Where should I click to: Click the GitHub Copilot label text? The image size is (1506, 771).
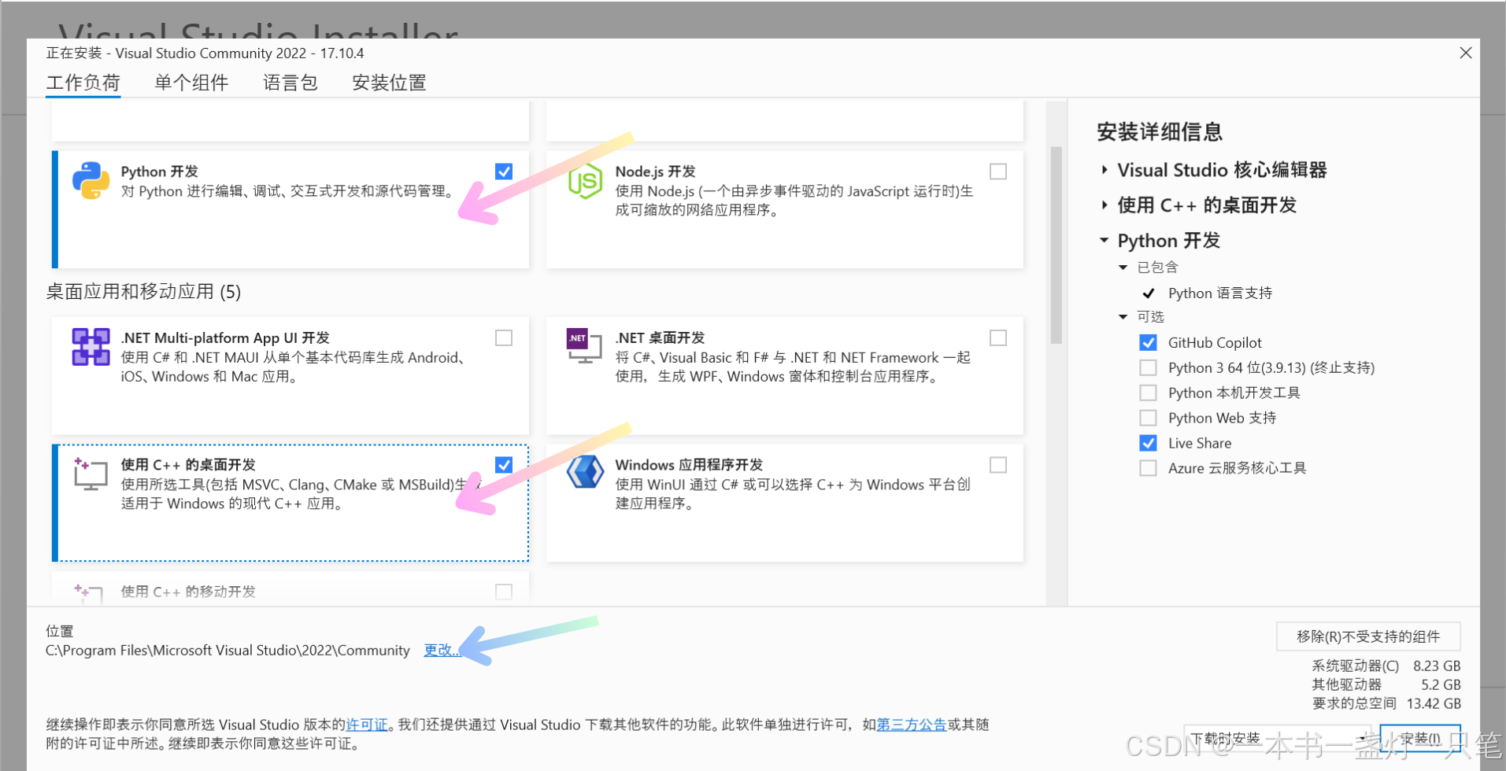1215,343
